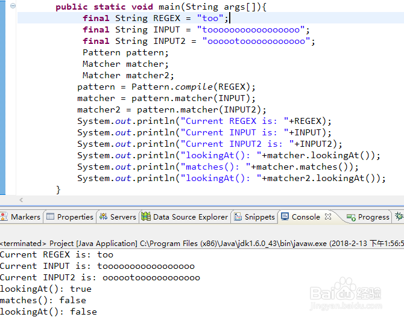Click the Data Source Explorer icon
Image resolution: width=404 pixels, height=320 pixels.
[146, 217]
